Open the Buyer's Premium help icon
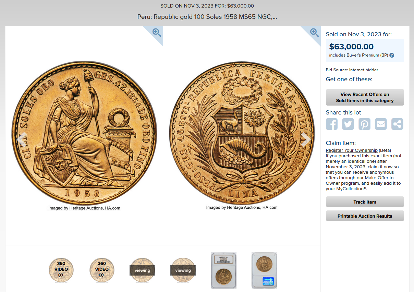Viewport: 414px width, 292px height. click(392, 55)
